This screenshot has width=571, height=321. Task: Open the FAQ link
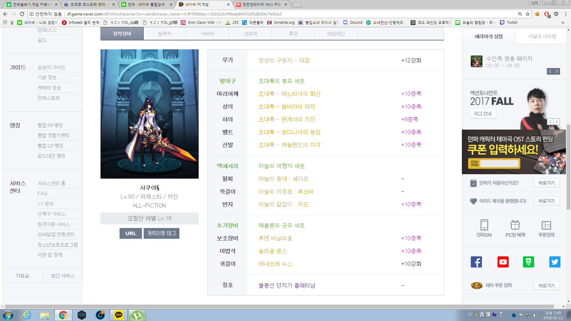(x=42, y=193)
